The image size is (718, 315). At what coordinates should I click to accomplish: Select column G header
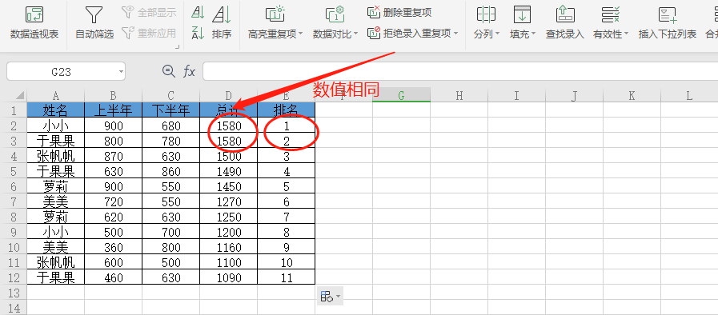(x=401, y=95)
